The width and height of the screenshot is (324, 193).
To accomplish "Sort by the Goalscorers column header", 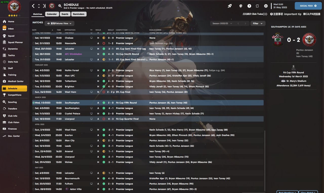I will click(155, 30).
